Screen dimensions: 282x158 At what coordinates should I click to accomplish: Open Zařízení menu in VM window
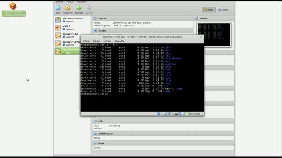[x=107, y=41]
